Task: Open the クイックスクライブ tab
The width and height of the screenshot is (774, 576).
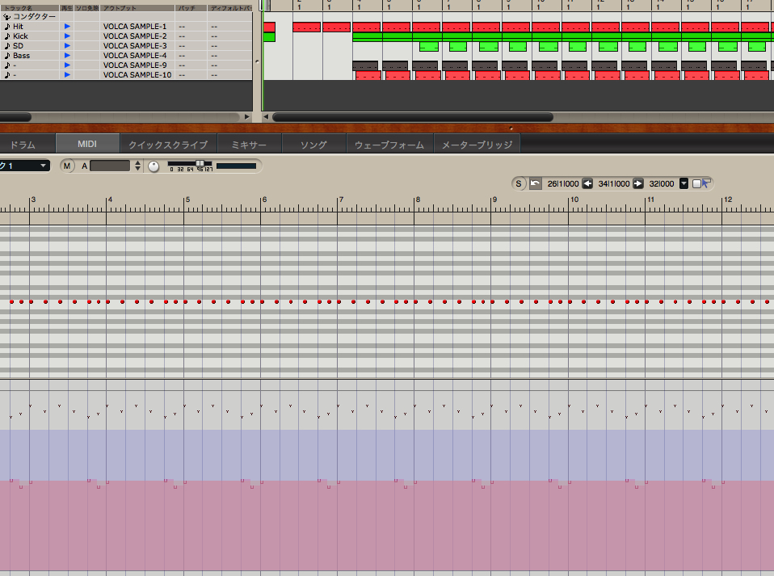Action: [168, 144]
